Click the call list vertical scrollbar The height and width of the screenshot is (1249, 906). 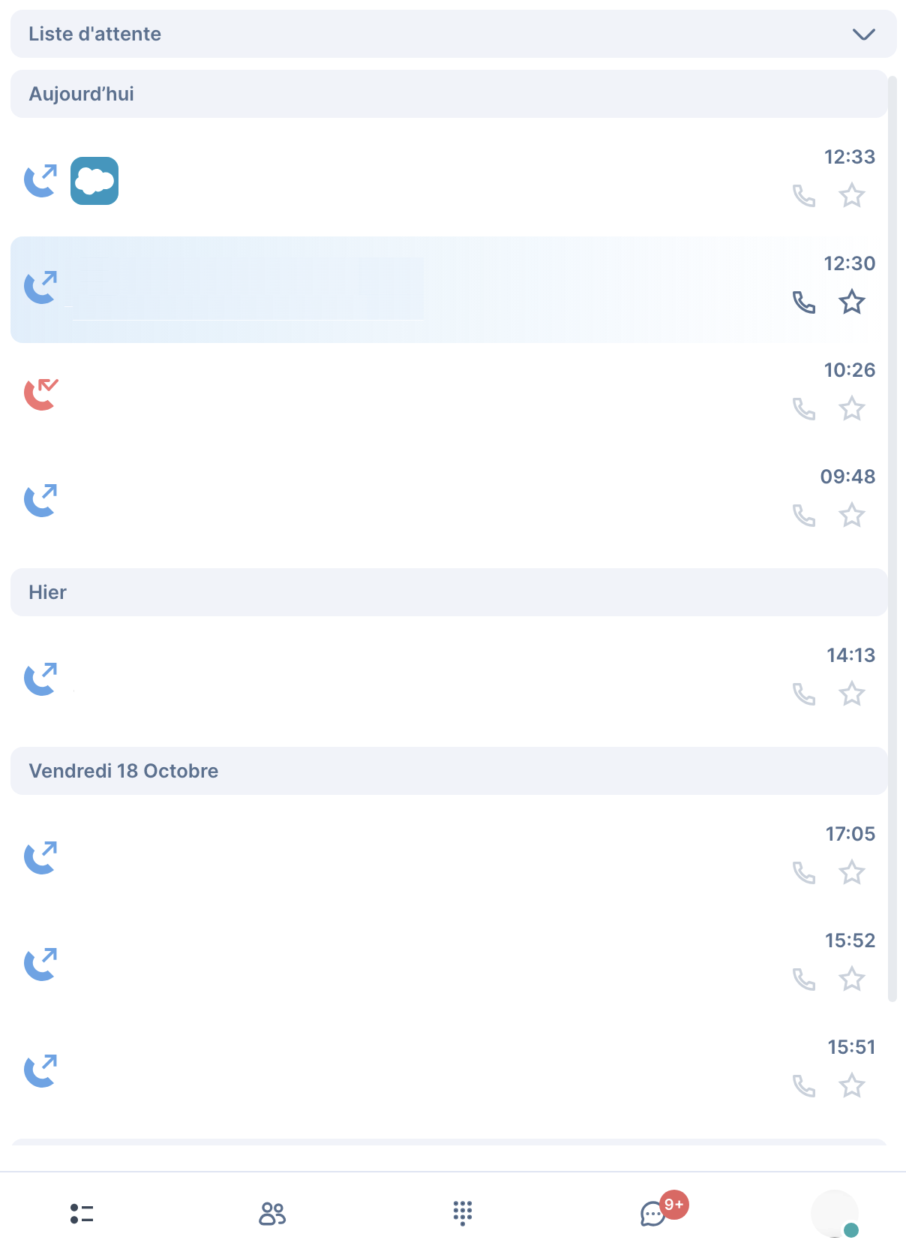pos(892,538)
